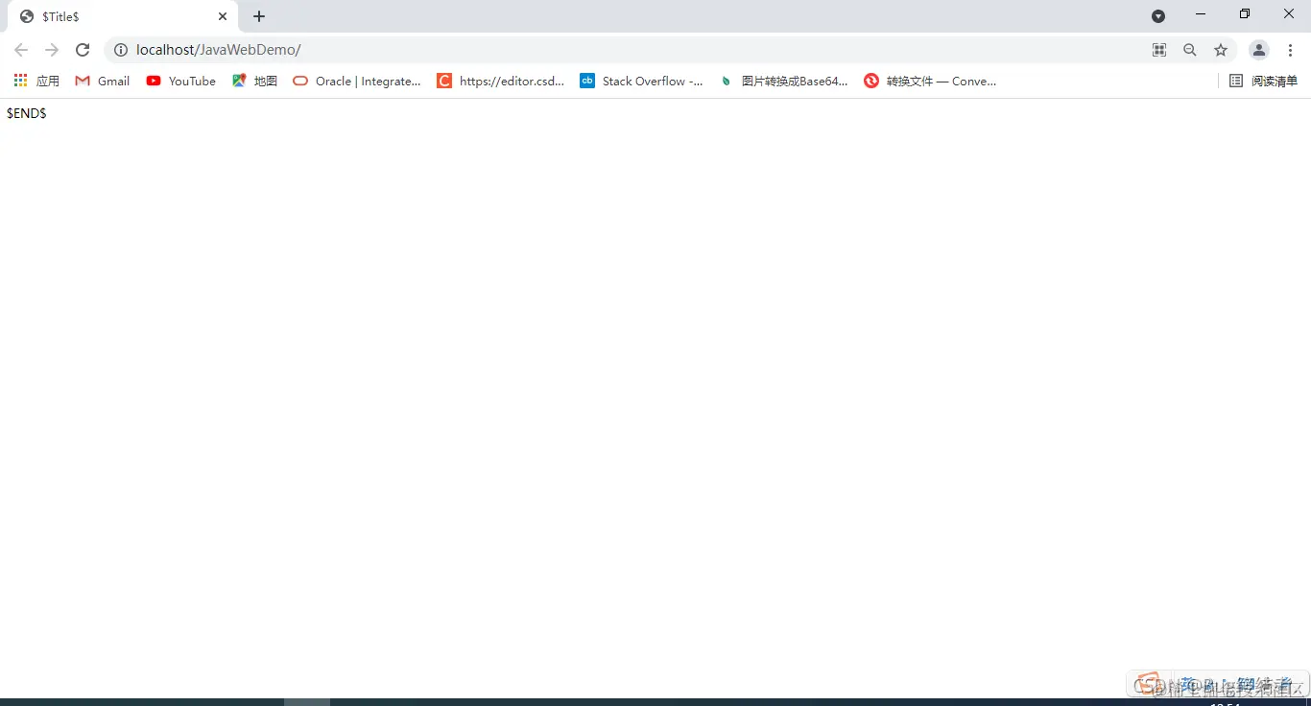The width and height of the screenshot is (1311, 706).
Task: Click the $END$ text on the page
Action: click(27, 113)
